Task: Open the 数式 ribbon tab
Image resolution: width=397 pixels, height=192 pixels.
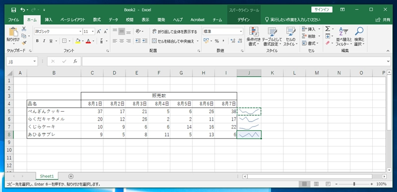Action: pyautogui.click(x=97, y=20)
